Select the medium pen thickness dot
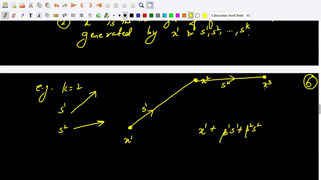Viewport: 321px width, 180px height. (x=119, y=15)
